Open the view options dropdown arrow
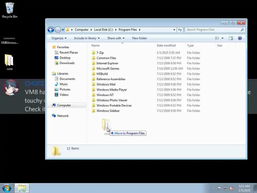This screenshot has width=257, height=193. [x=222, y=38]
